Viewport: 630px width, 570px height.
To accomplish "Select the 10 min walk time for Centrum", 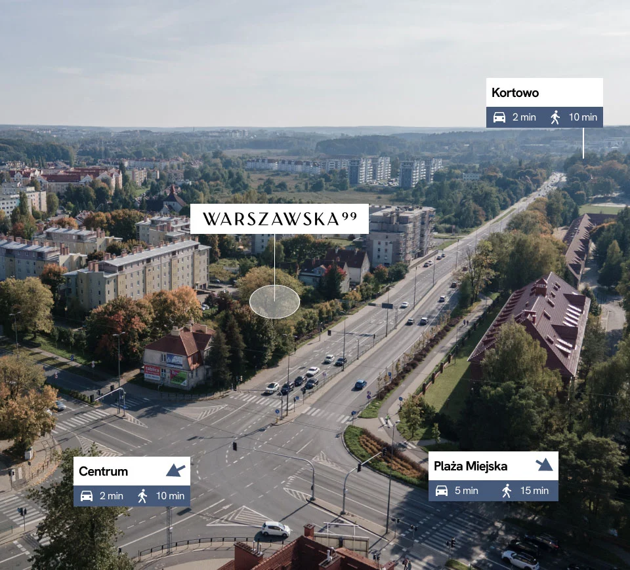I will click(170, 496).
